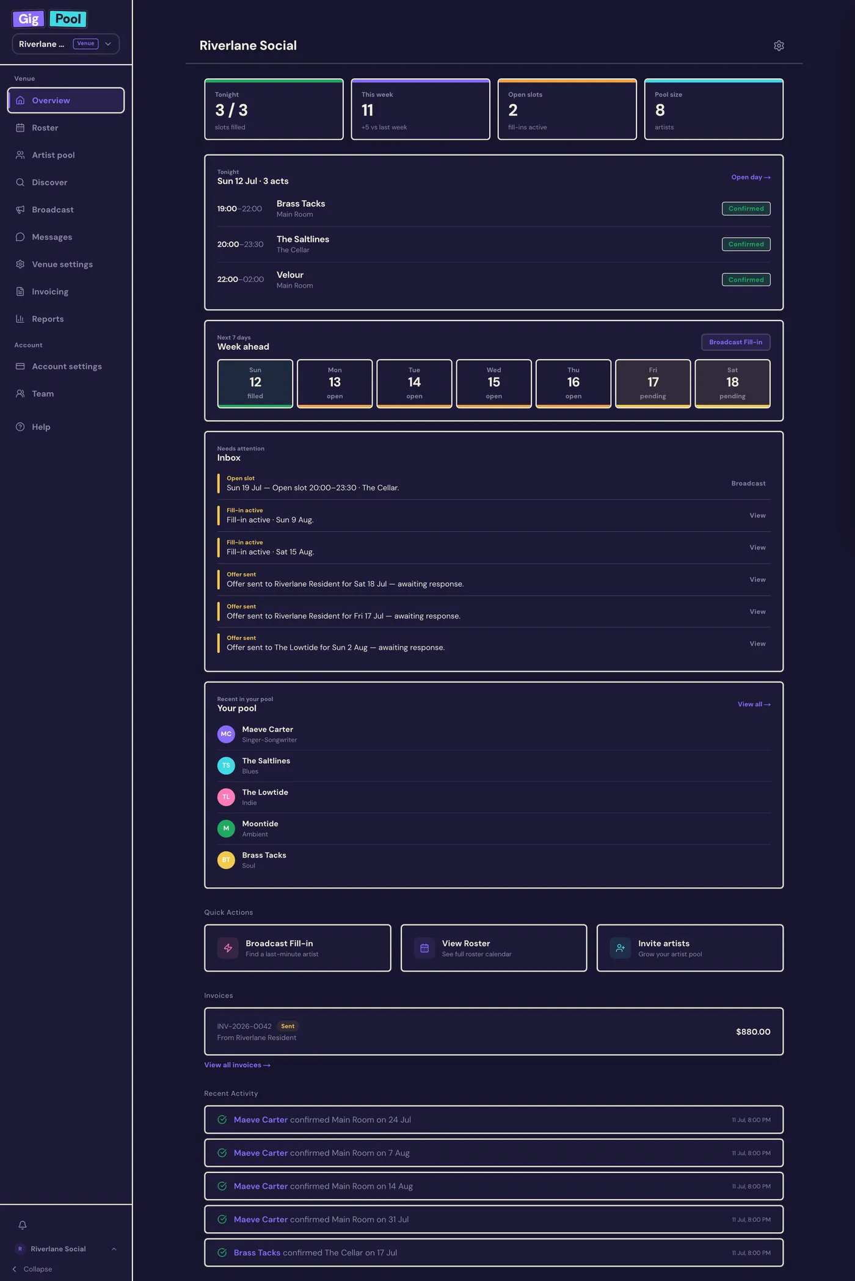Open Discover in the sidebar
The image size is (855, 1281).
66,183
